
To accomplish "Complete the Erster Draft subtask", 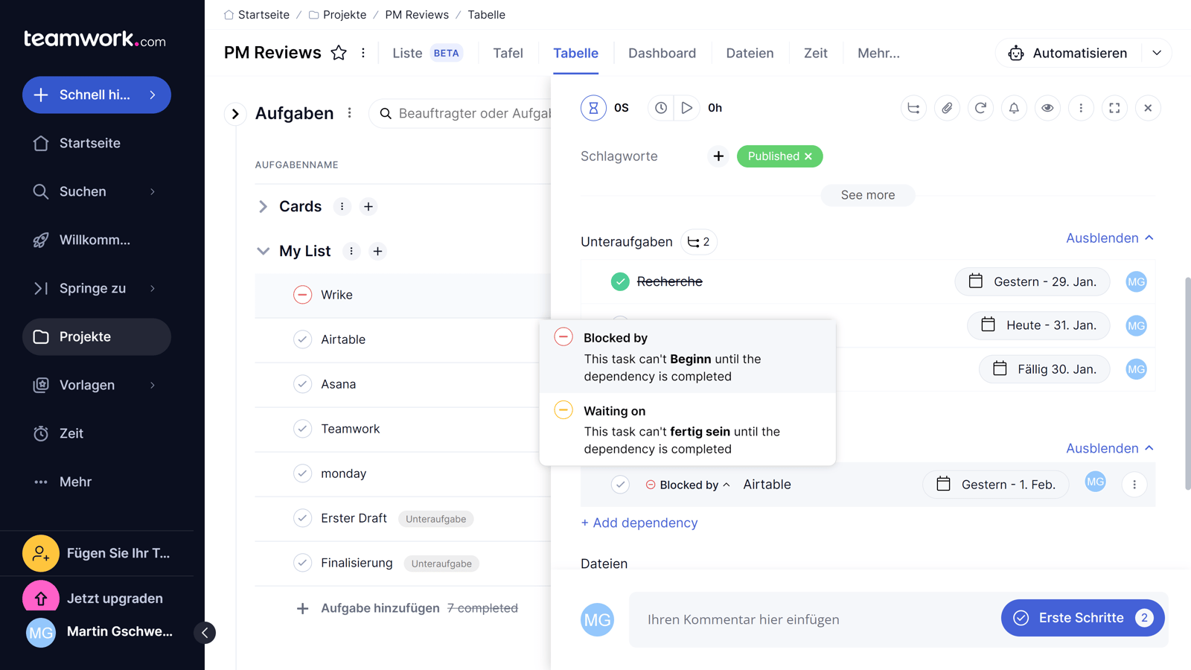I will 303,518.
